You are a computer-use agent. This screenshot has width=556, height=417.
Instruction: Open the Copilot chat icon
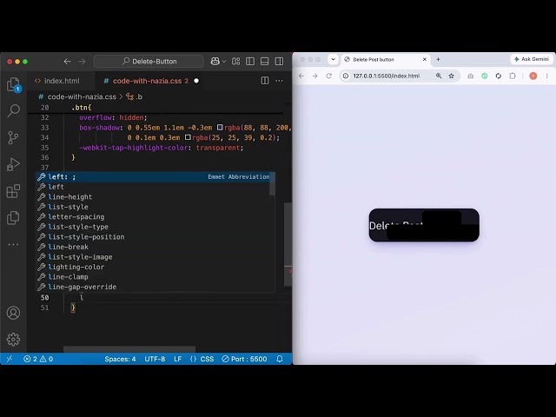pos(215,62)
